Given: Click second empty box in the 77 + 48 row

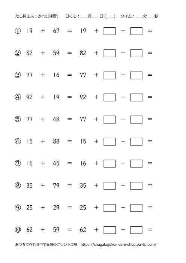Looking at the screenshot, I should [136, 120].
